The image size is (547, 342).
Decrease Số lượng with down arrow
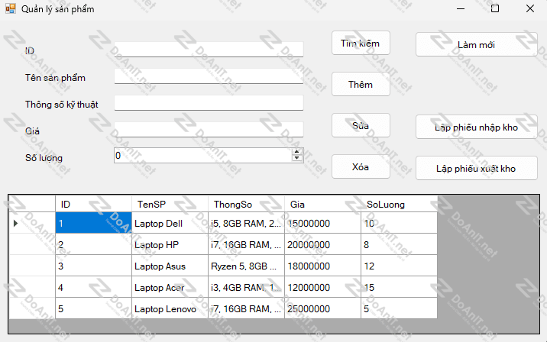(x=297, y=159)
